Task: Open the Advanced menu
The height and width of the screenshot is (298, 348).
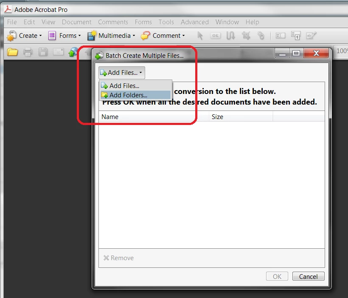Action: tap(195, 22)
